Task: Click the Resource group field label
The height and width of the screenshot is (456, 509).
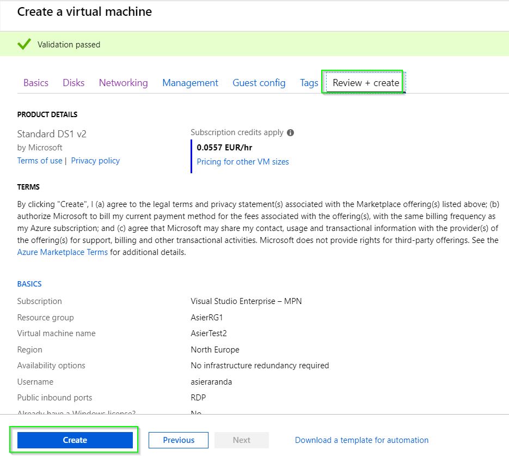Action: point(45,317)
